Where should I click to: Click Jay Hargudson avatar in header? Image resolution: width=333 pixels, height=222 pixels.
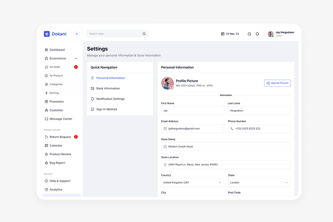pyautogui.click(x=270, y=34)
